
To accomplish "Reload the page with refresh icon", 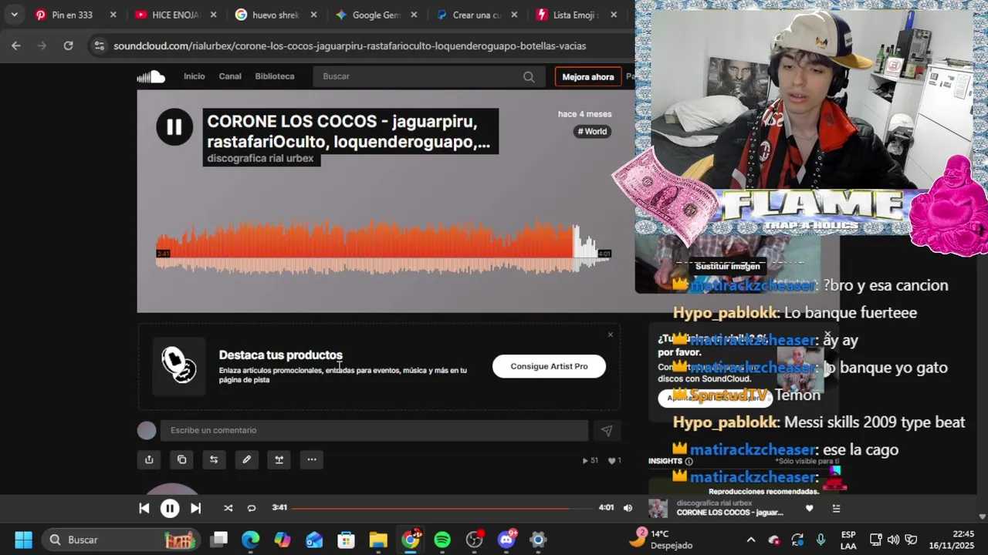I will tap(68, 46).
